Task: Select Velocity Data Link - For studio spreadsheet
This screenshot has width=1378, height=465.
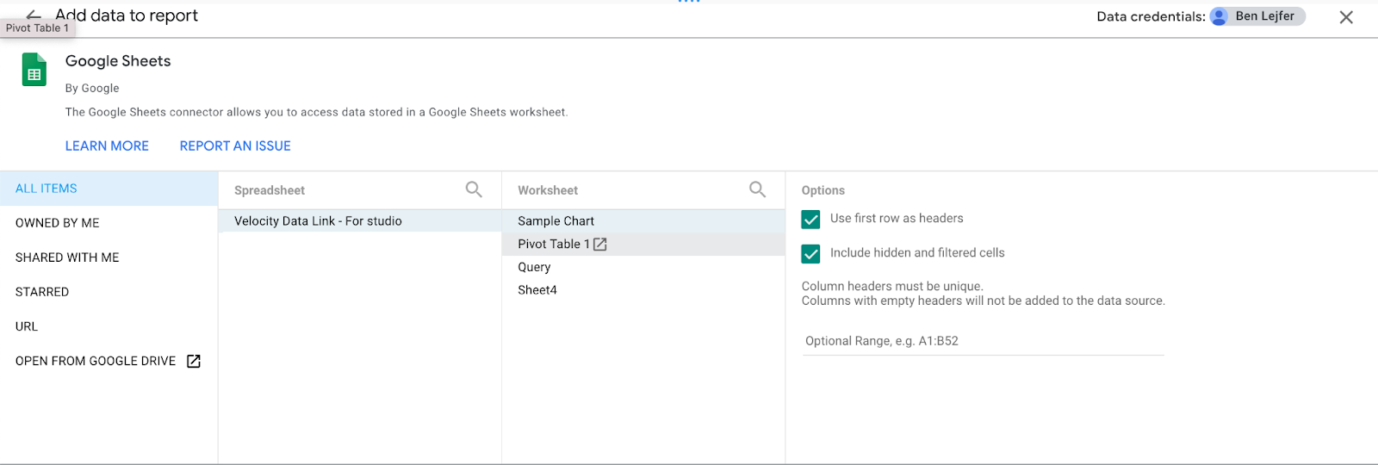Action: [318, 221]
